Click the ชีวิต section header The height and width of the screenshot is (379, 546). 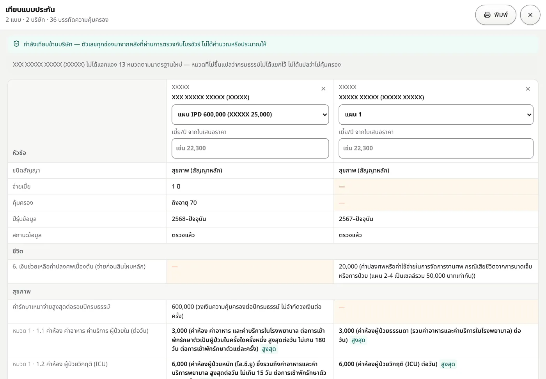(273, 252)
